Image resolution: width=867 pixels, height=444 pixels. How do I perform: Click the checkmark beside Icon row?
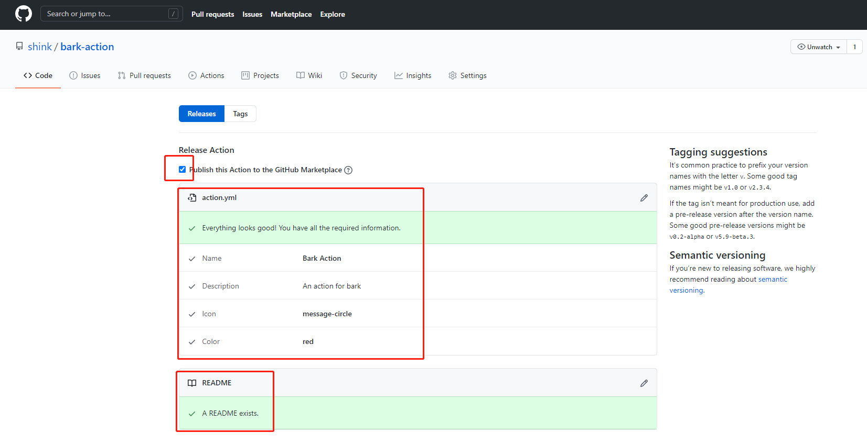pyautogui.click(x=192, y=314)
